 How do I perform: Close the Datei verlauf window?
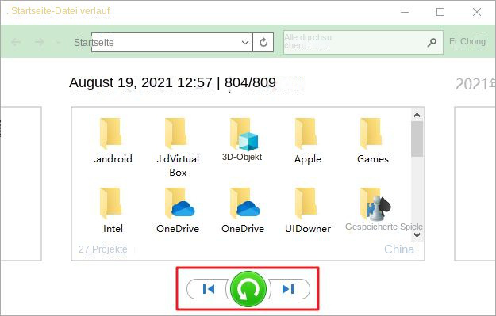click(x=477, y=12)
